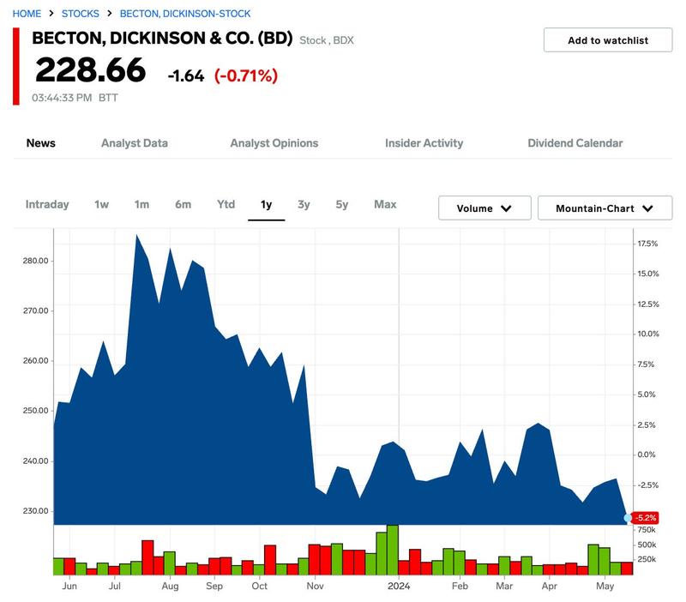Switch to the Analyst Data tab
686x602 pixels.
point(135,143)
